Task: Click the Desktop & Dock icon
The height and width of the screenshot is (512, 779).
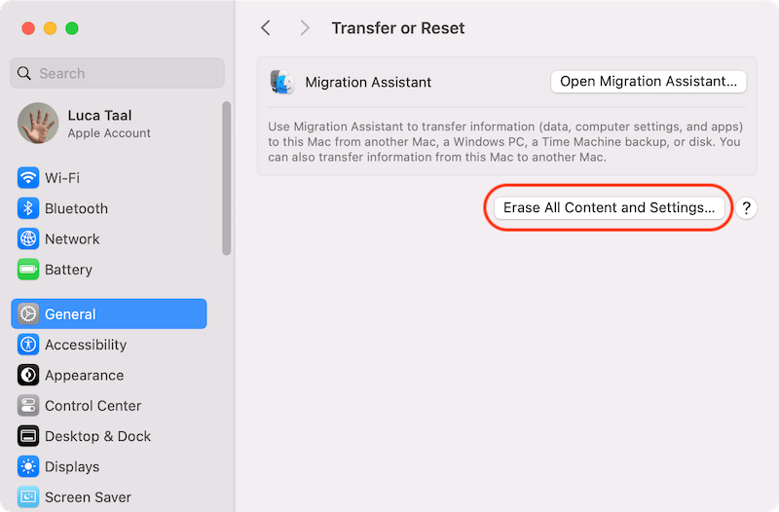Action: pyautogui.click(x=28, y=436)
